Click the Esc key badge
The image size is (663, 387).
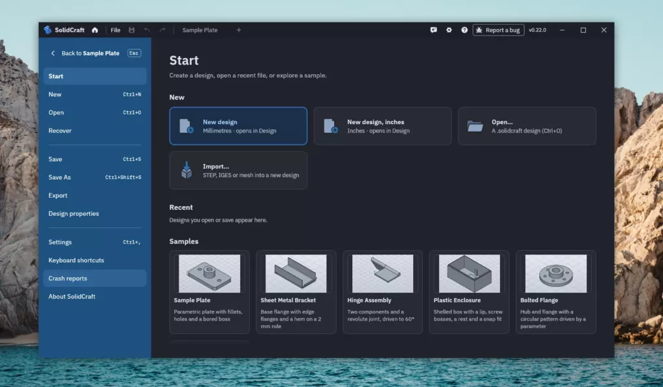coord(134,53)
